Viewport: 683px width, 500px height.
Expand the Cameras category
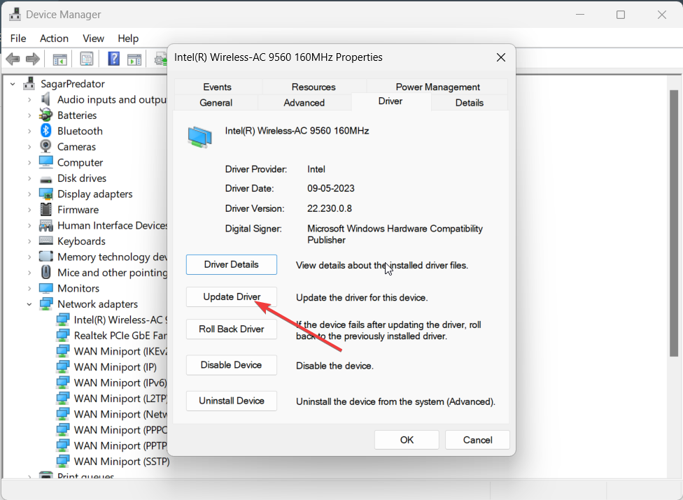tap(29, 147)
